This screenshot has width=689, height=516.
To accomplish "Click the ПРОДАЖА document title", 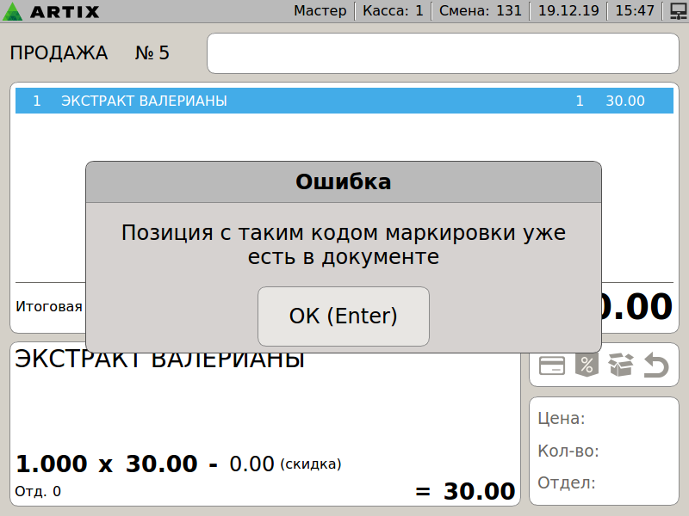I will (x=59, y=53).
